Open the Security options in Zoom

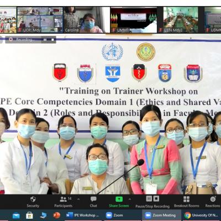click(33, 202)
